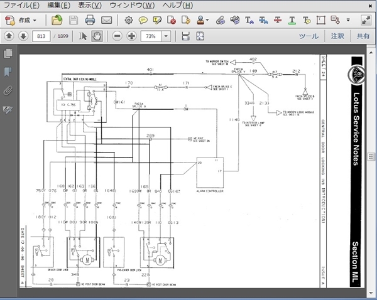Viewport: 377px width, 300px height.
Task: Expand the toolbar overflow arrow
Action: coord(348,20)
